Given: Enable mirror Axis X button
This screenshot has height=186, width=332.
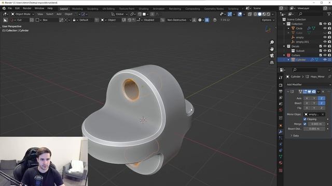Looking at the screenshot, I should point(307,98).
